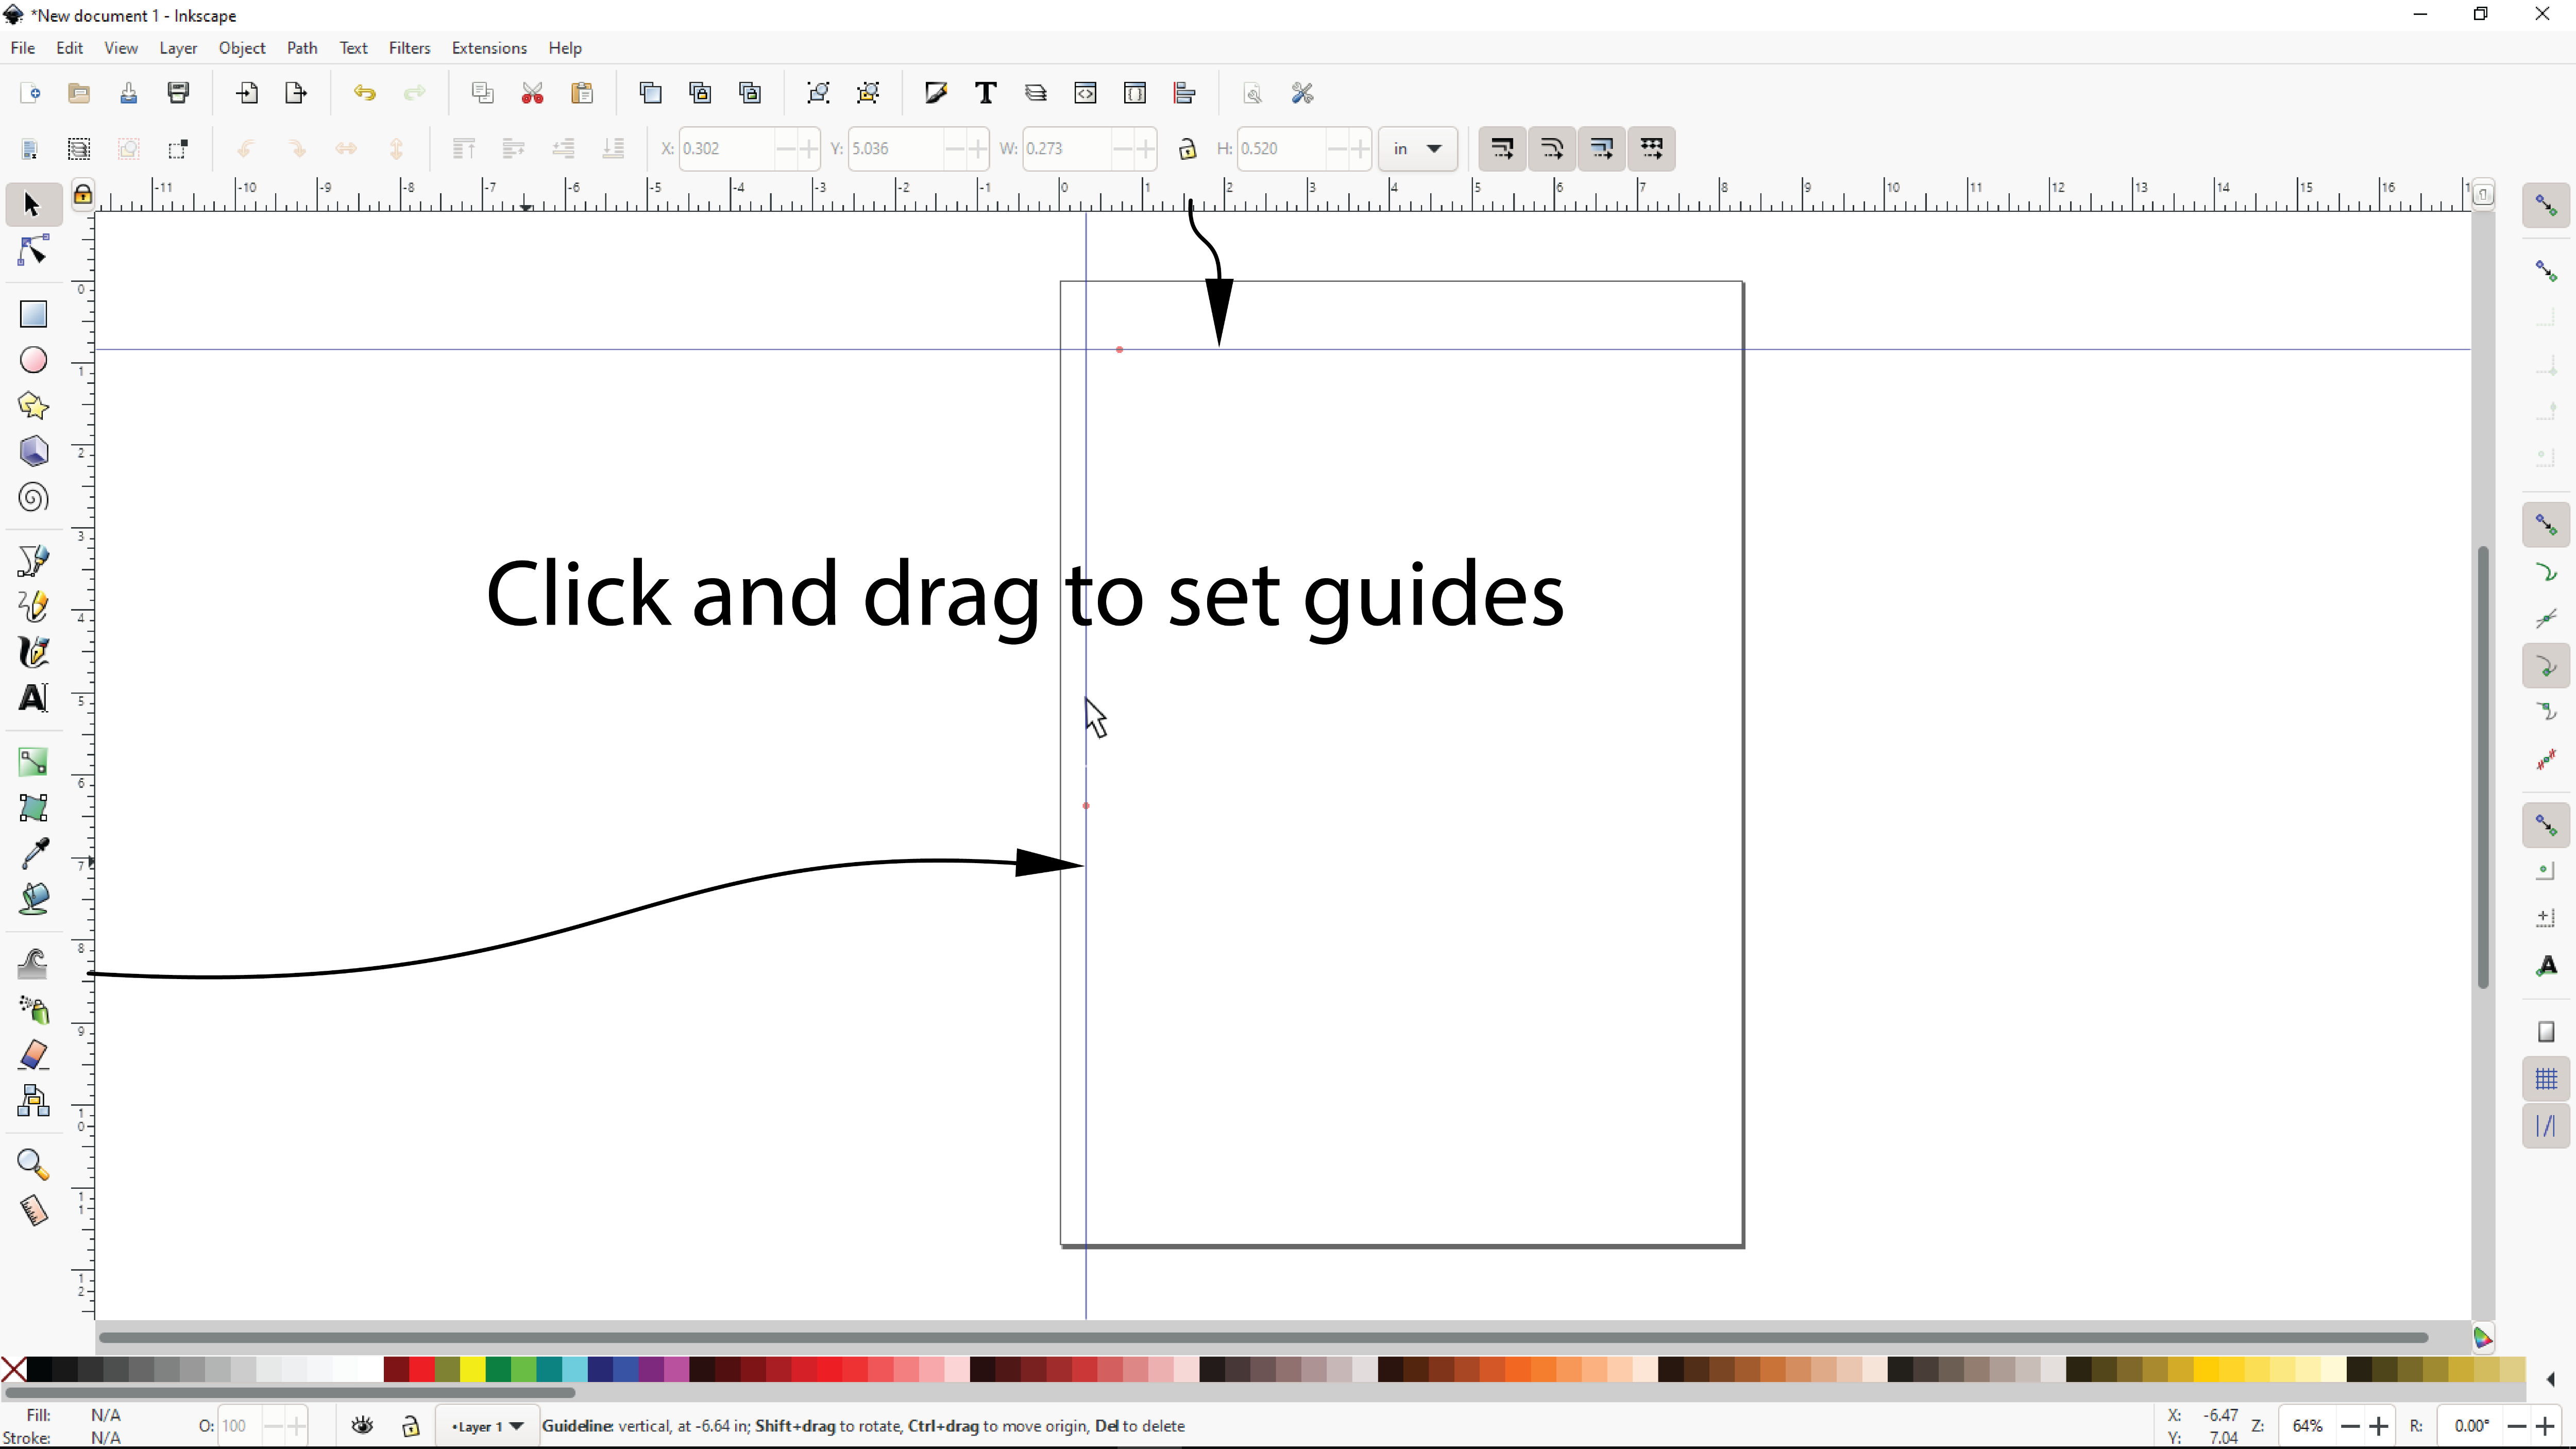Screen dimensions: 2576x1449
Task: Open the Object menu
Action: pyautogui.click(x=242, y=48)
